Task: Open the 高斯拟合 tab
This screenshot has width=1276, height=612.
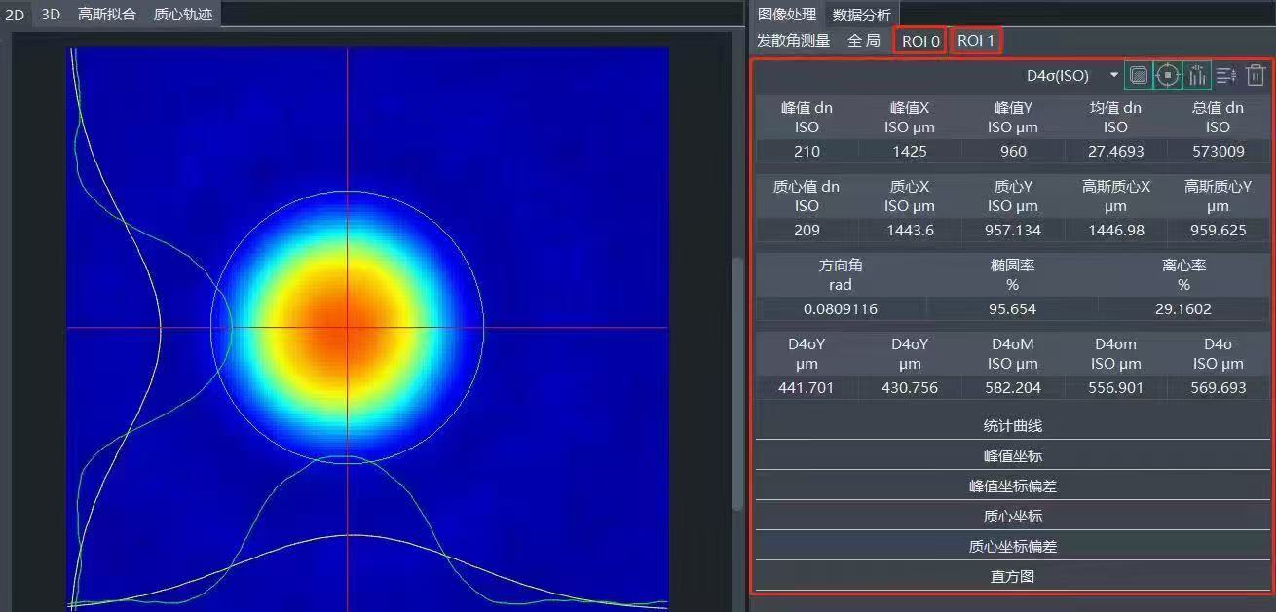Action: 108,15
